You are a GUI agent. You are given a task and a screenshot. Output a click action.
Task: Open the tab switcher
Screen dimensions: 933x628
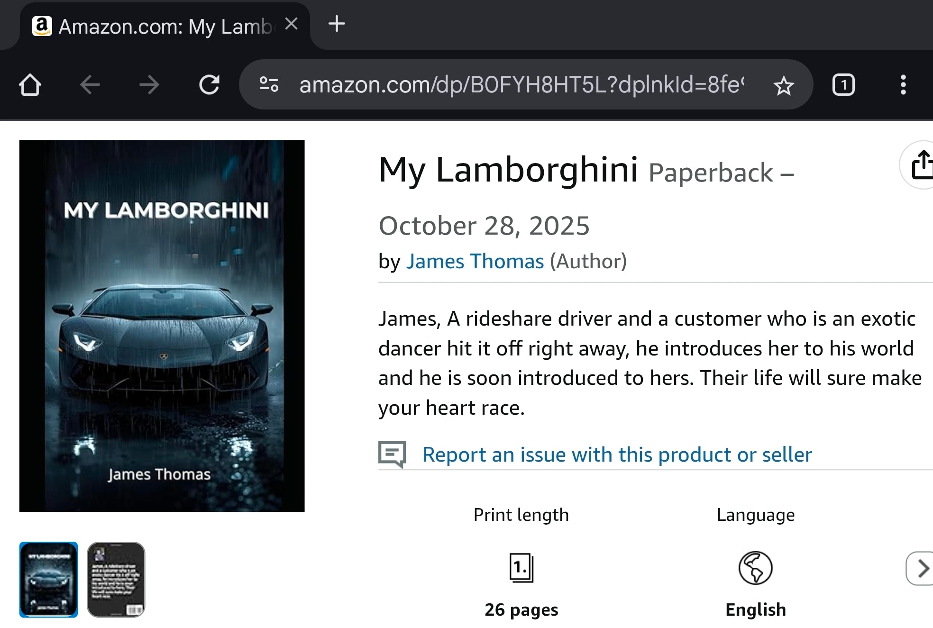pyautogui.click(x=843, y=85)
